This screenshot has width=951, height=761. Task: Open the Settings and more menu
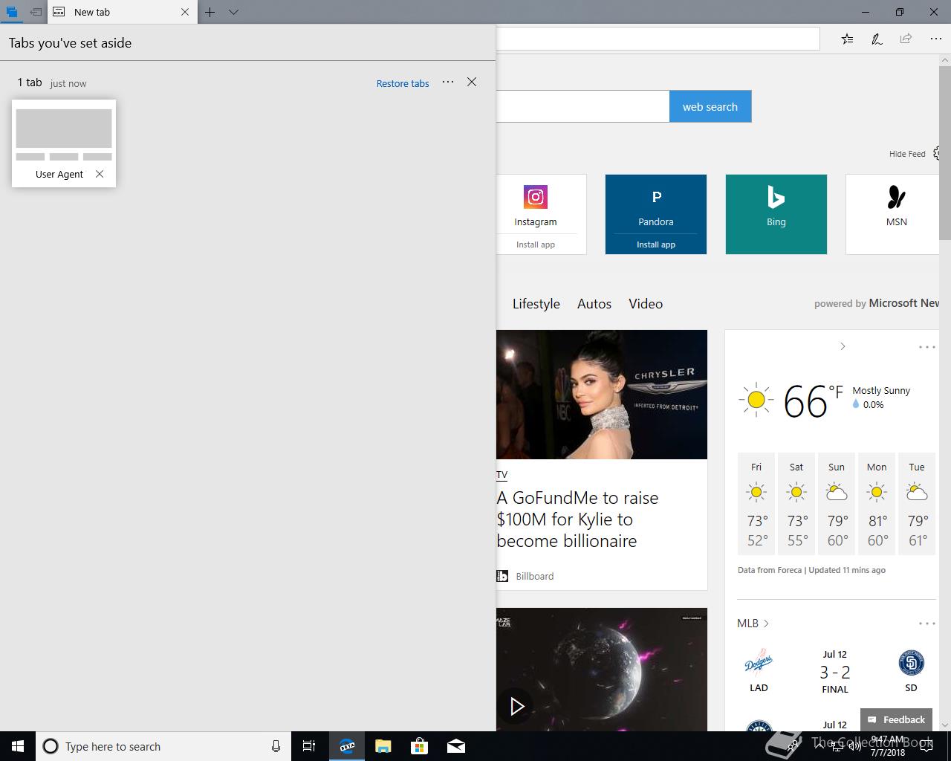(x=935, y=39)
